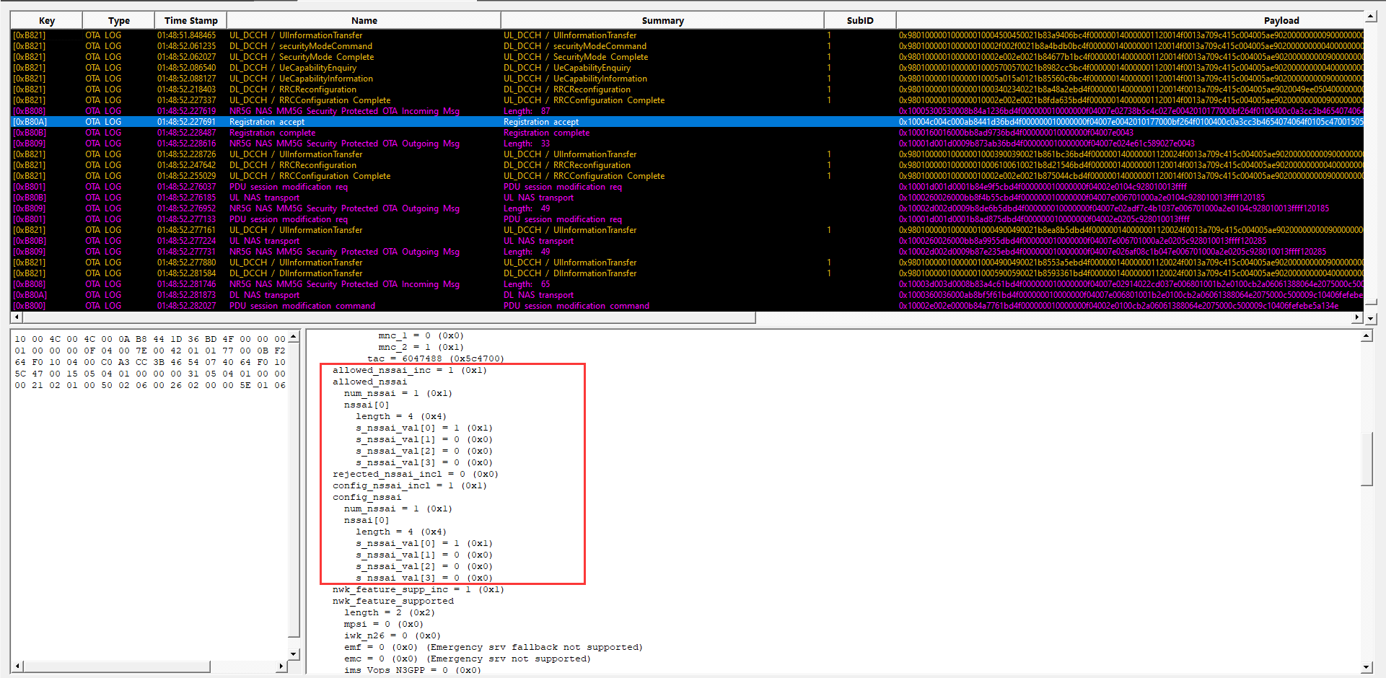Click the decoded message pane's vertical scrollbar thumb
This screenshot has width=1386, height=678.
pos(1367,459)
